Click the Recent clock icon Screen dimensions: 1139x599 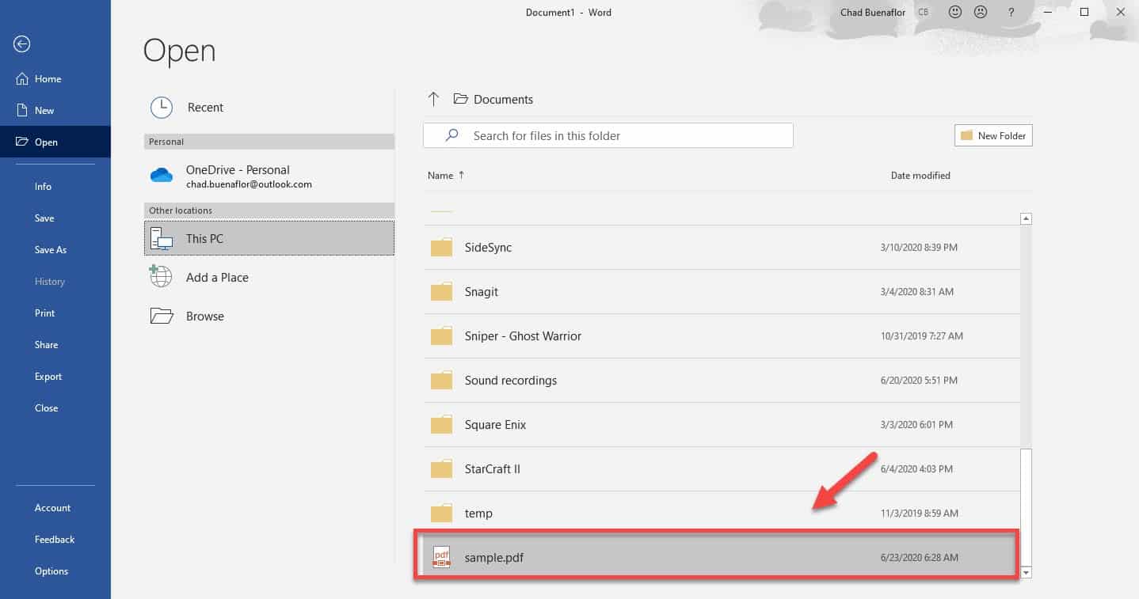(x=162, y=108)
